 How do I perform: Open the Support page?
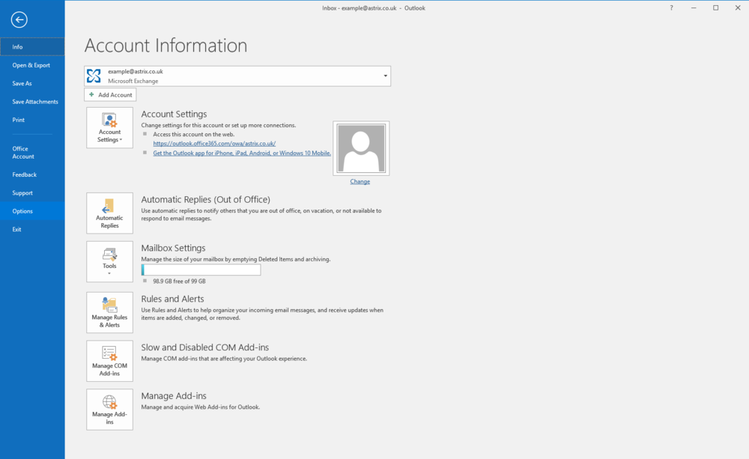[32, 193]
